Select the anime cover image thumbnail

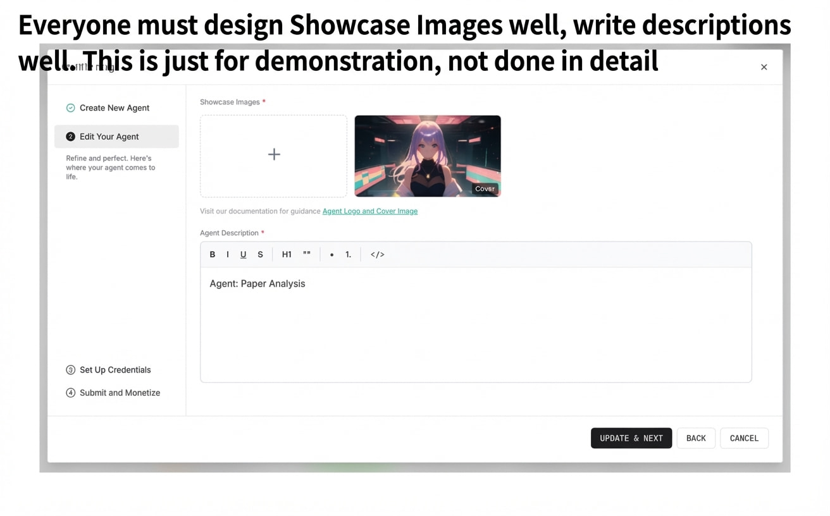click(x=427, y=156)
